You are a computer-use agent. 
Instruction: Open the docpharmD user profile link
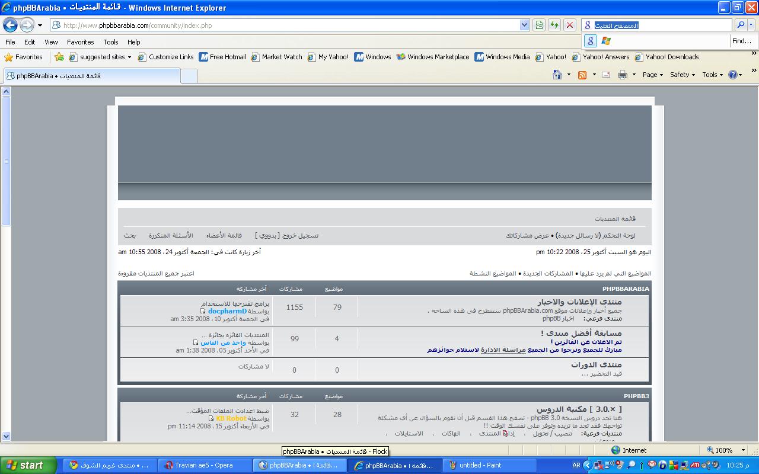click(x=227, y=311)
